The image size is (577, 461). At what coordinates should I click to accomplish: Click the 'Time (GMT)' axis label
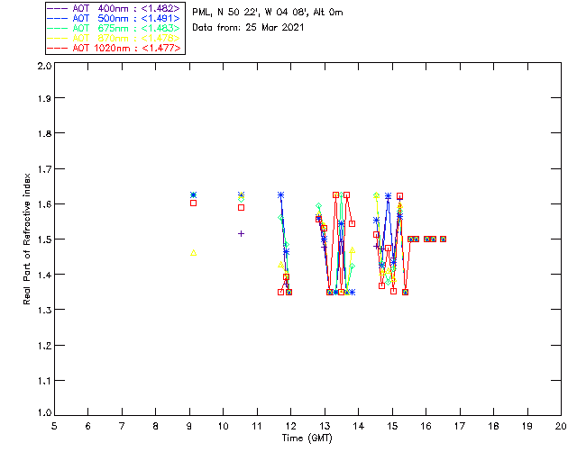[307, 438]
